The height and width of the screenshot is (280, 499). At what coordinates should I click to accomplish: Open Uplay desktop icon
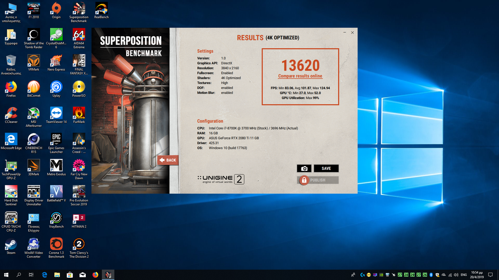pyautogui.click(x=56, y=89)
